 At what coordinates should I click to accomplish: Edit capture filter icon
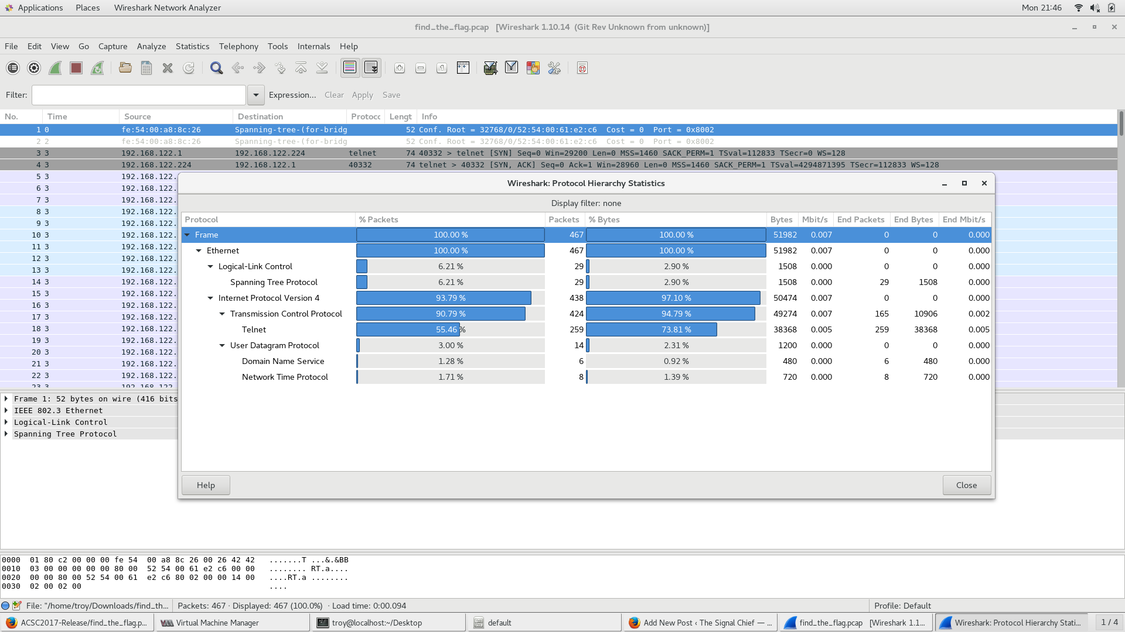click(x=491, y=68)
